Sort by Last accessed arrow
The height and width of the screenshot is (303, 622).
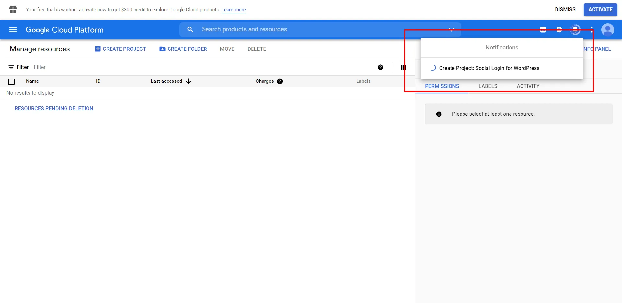[x=188, y=81]
